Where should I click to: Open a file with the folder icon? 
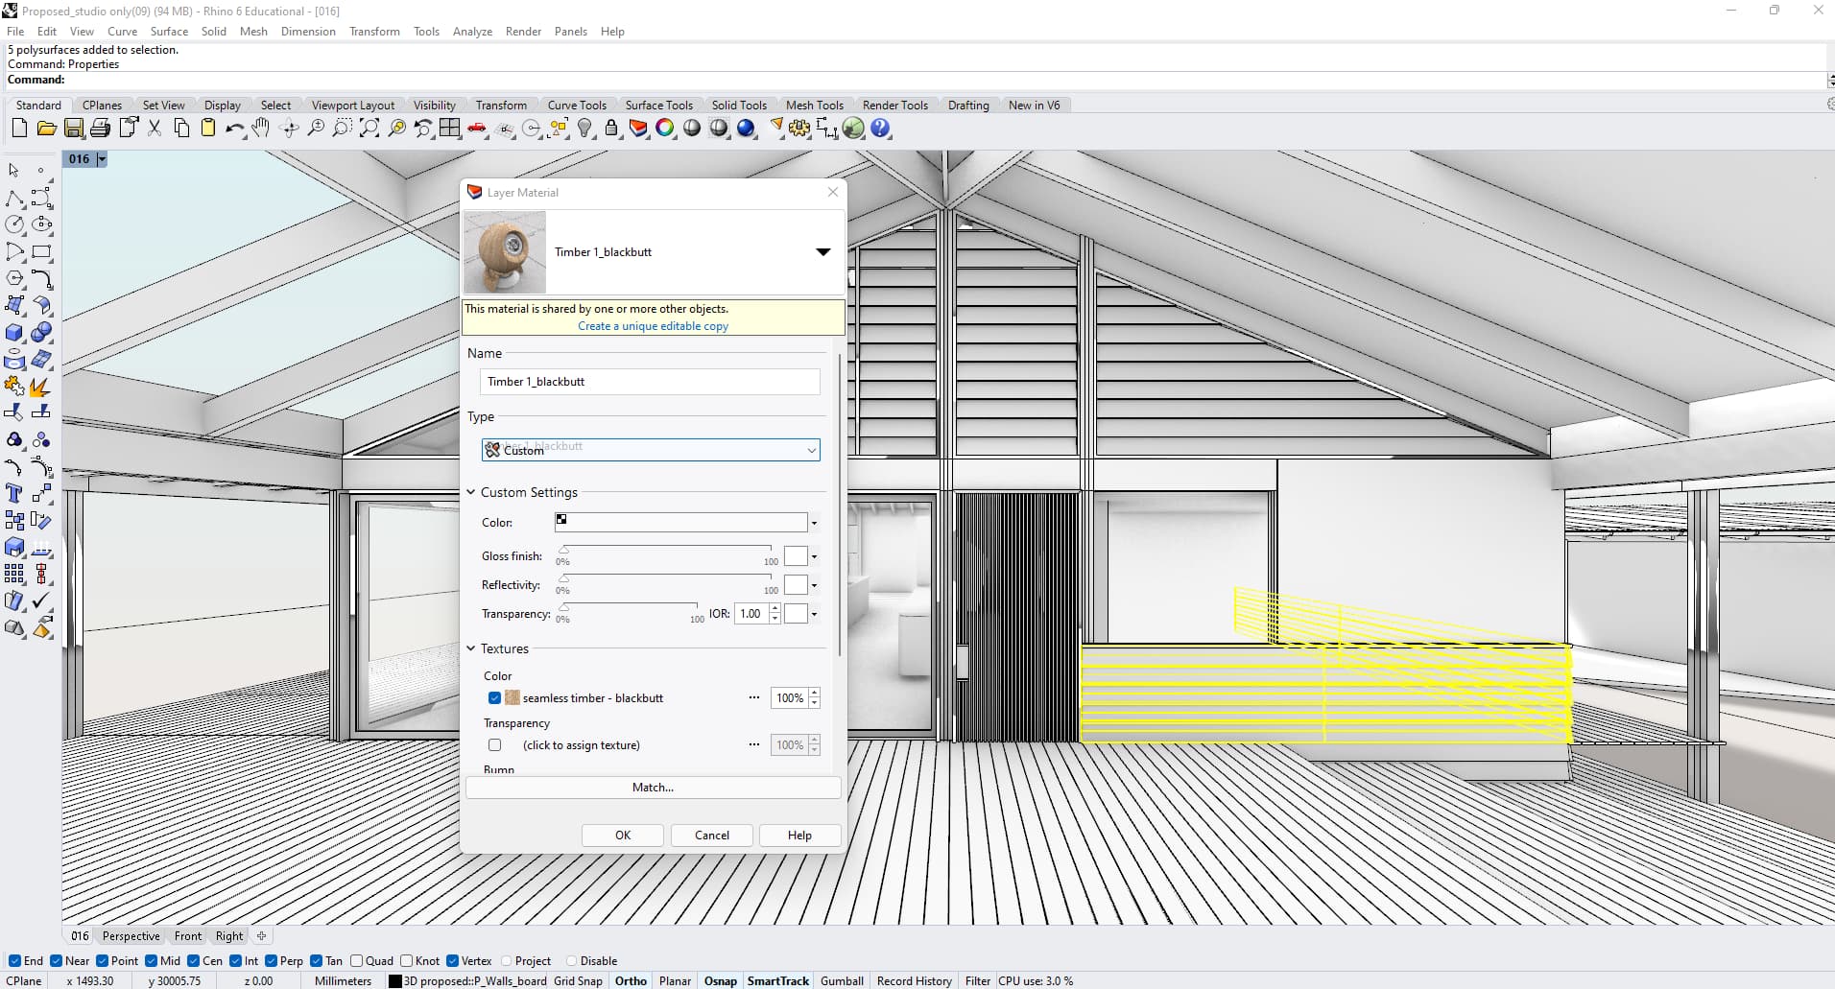[46, 128]
